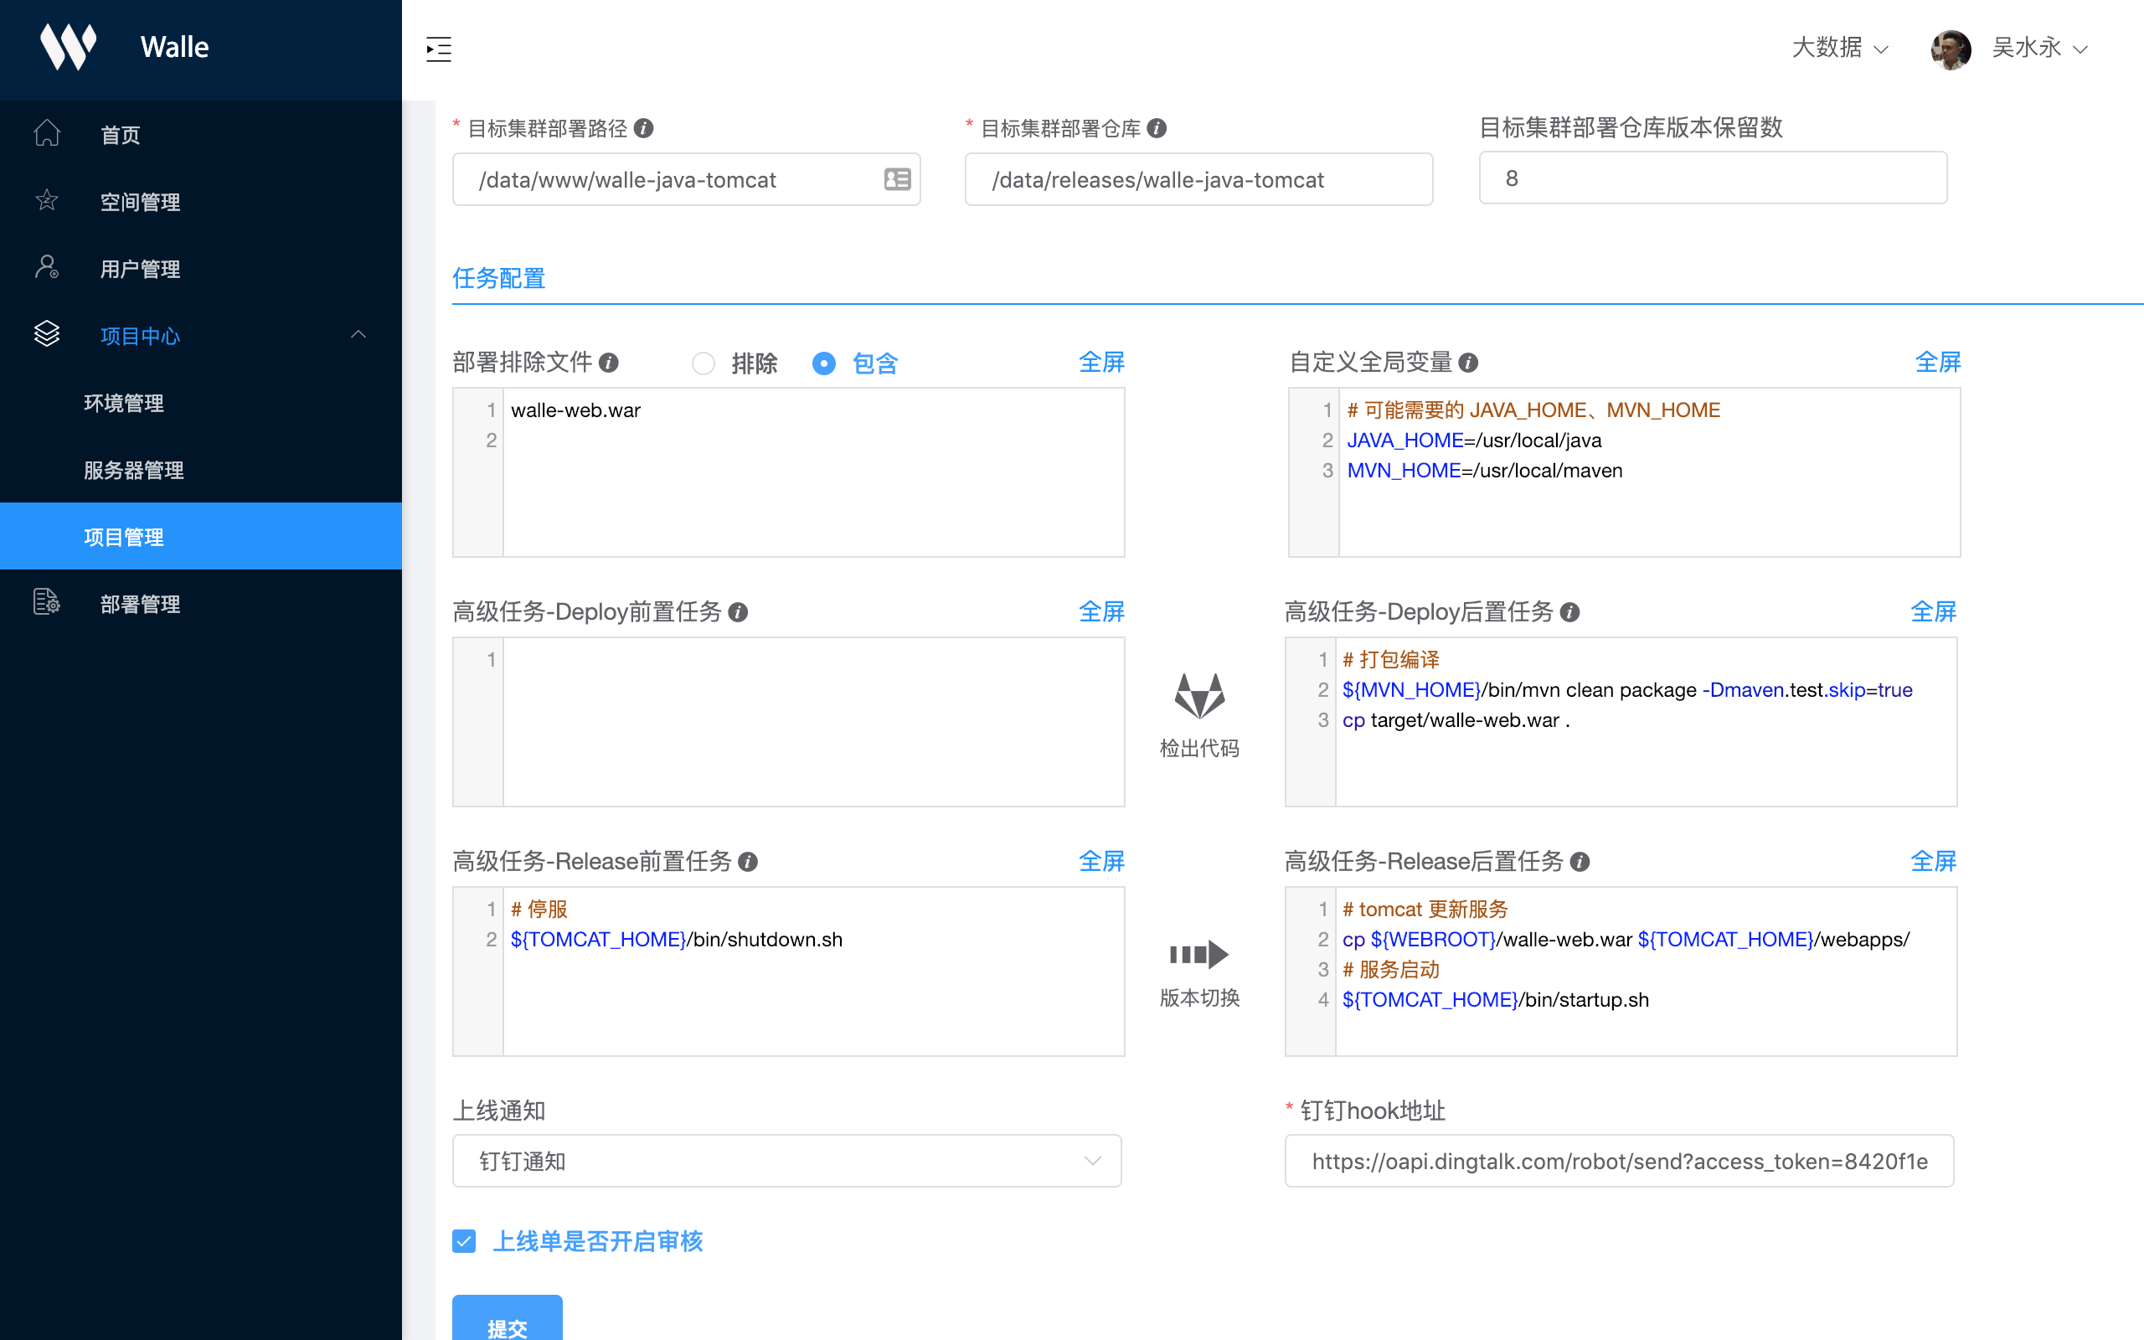Viewport: 2144px width, 1340px height.
Task: Open the 上线通知 钉钉通知 dropdown
Action: tap(786, 1161)
